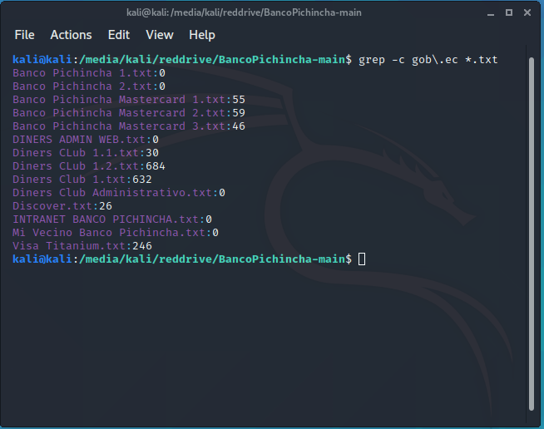Click the vertical scrollbar of the terminal
The height and width of the screenshot is (429, 544).
coord(532,234)
